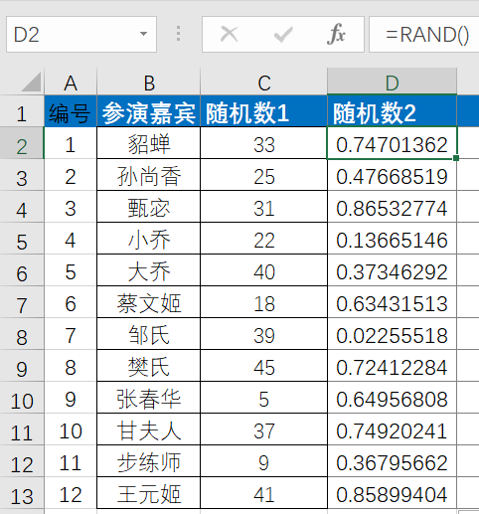Select cell with value 33
479x514 pixels.
tap(264, 143)
